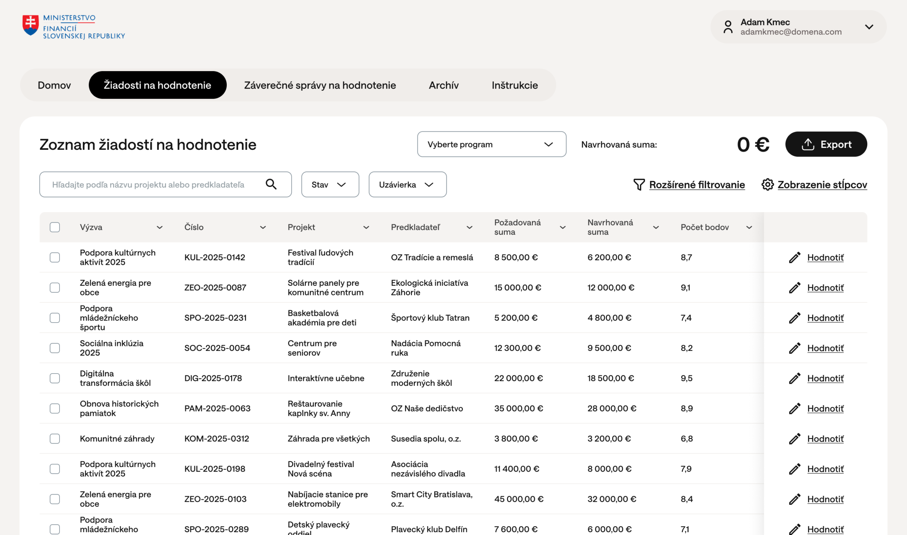Click the cell 45 000,00 €

click(519, 499)
